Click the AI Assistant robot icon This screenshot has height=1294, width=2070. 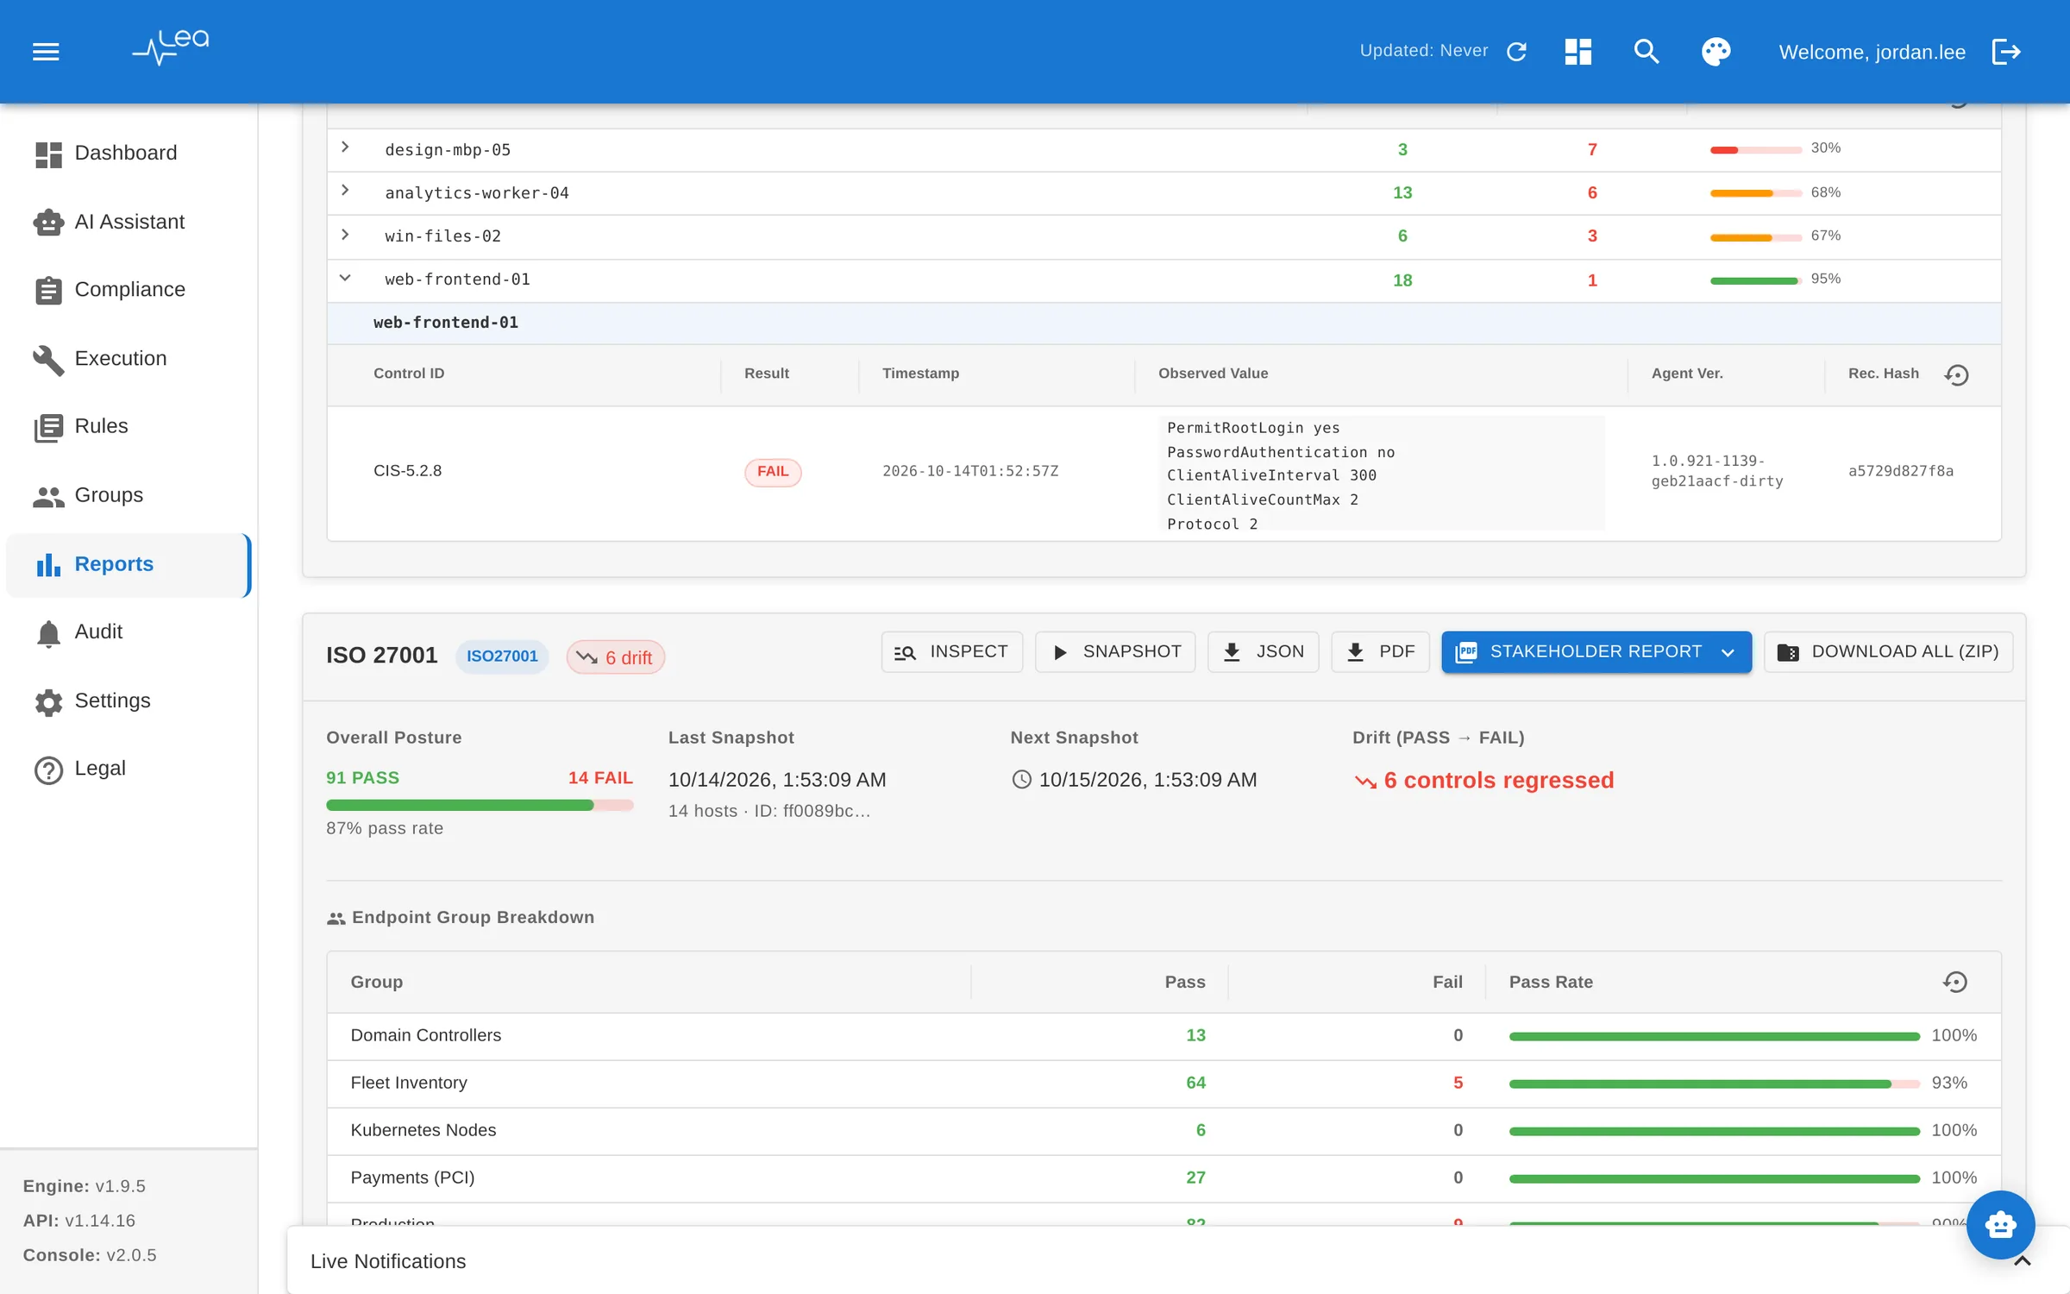(x=48, y=223)
